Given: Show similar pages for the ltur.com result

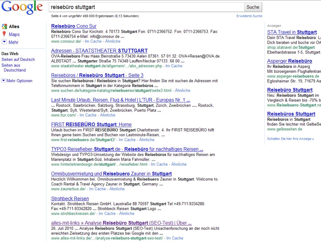Looking at the screenshot, I should tap(108, 115).
